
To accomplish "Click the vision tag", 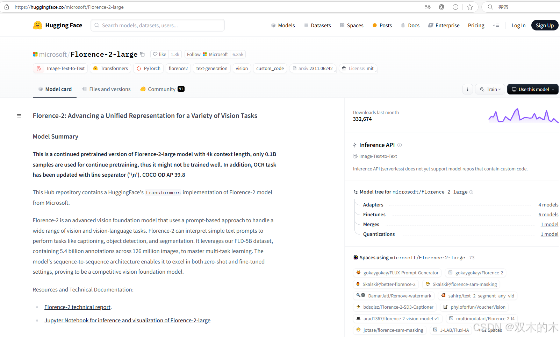I will [242, 68].
